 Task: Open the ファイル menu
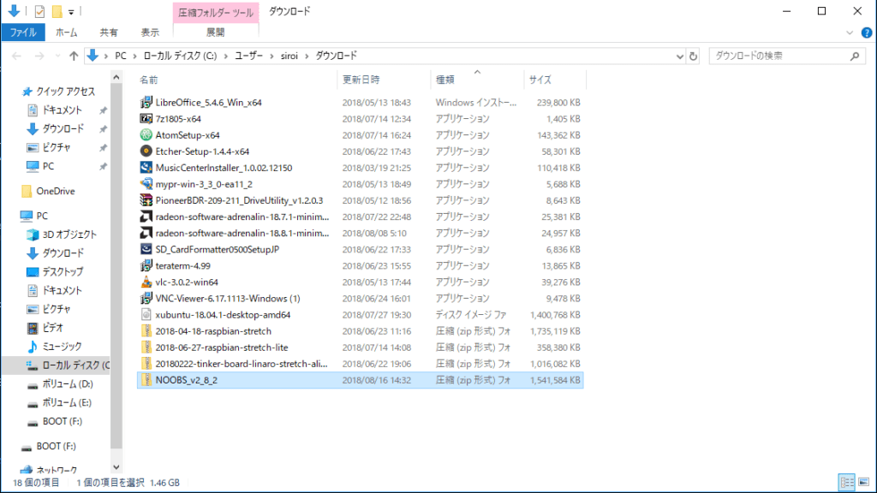coord(22,33)
